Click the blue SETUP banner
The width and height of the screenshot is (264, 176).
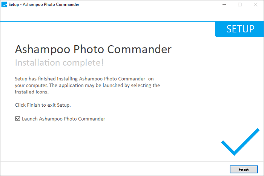click(240, 29)
